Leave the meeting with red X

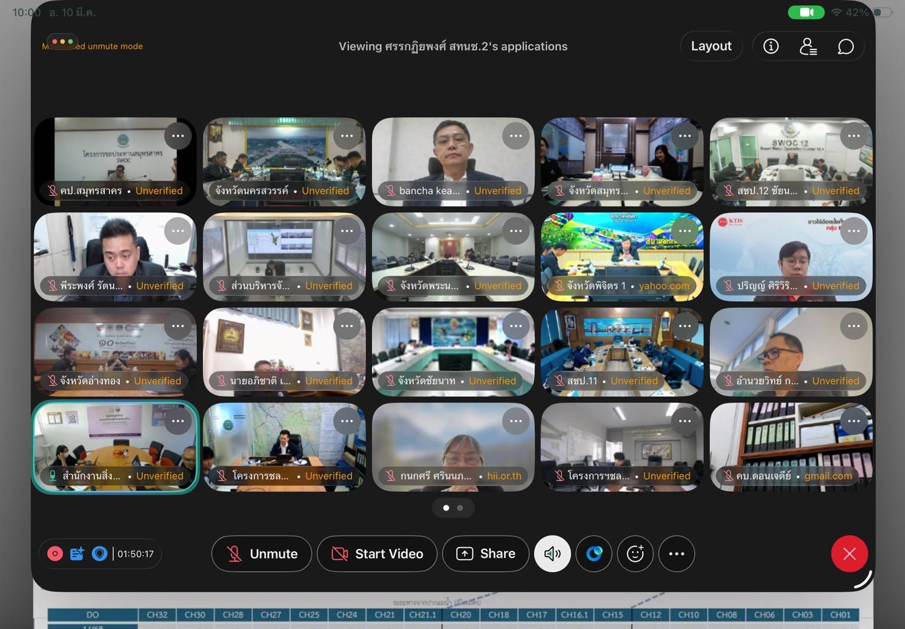tap(849, 554)
